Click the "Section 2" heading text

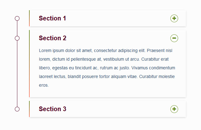[53, 38]
